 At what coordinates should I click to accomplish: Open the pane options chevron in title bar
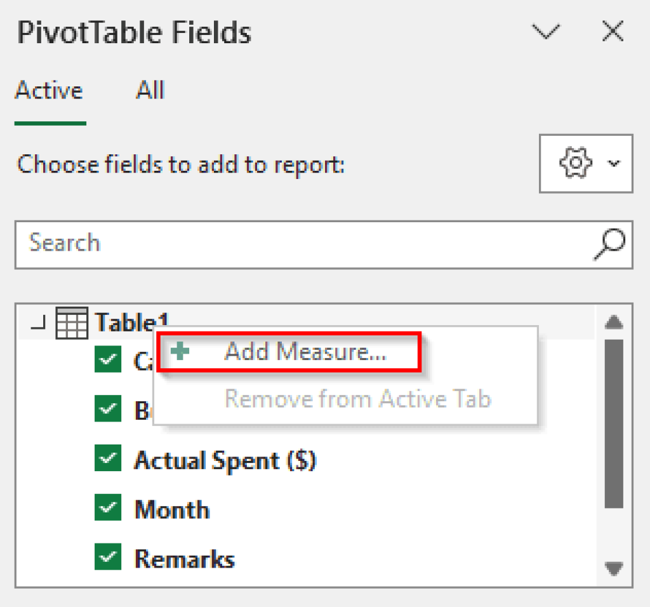pos(545,32)
